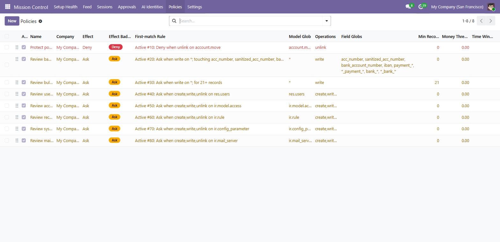The image size is (500, 242).
Task: Sort by the Name column header
Action: (36, 36)
